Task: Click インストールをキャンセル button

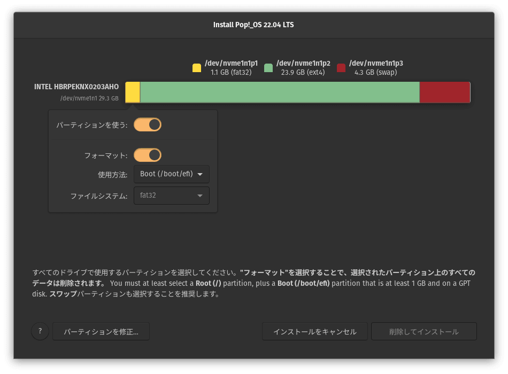Action: tap(314, 332)
